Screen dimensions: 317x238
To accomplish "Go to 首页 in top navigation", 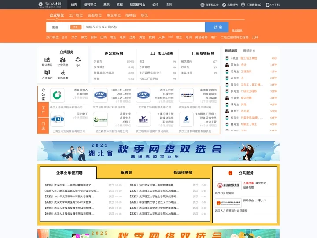I will click(x=74, y=4).
